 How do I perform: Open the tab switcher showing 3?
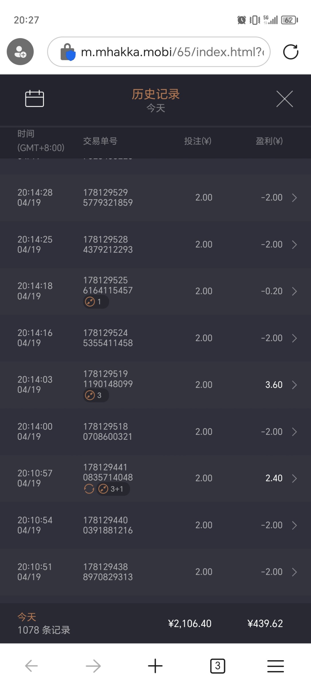pyautogui.click(x=218, y=666)
